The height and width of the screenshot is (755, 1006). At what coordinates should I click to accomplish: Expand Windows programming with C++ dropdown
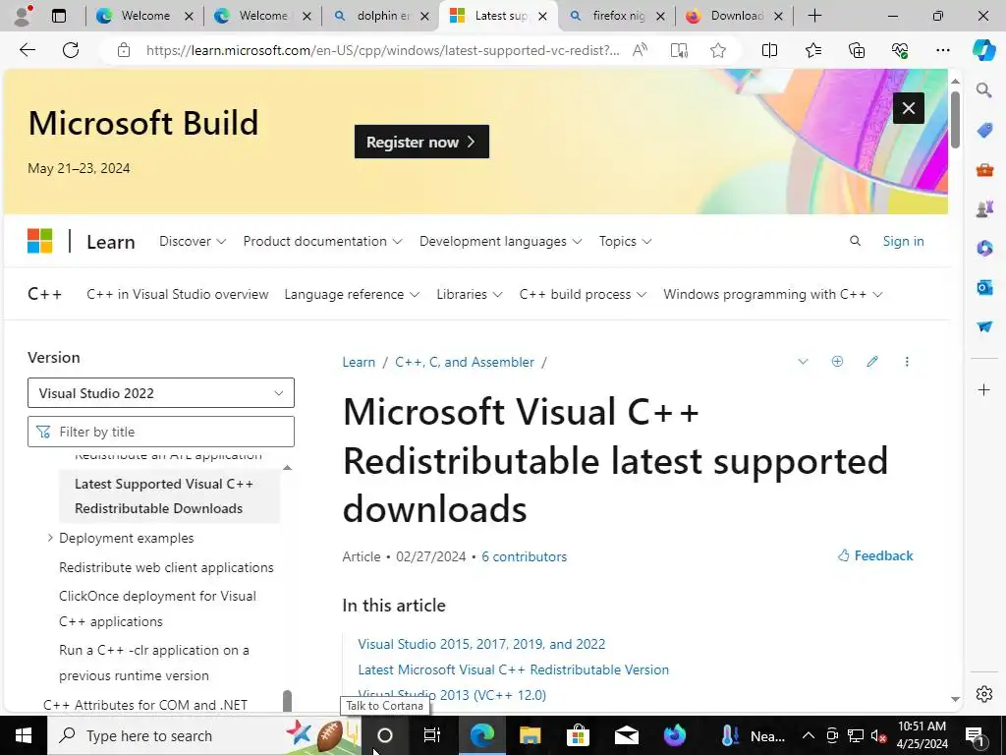(773, 294)
